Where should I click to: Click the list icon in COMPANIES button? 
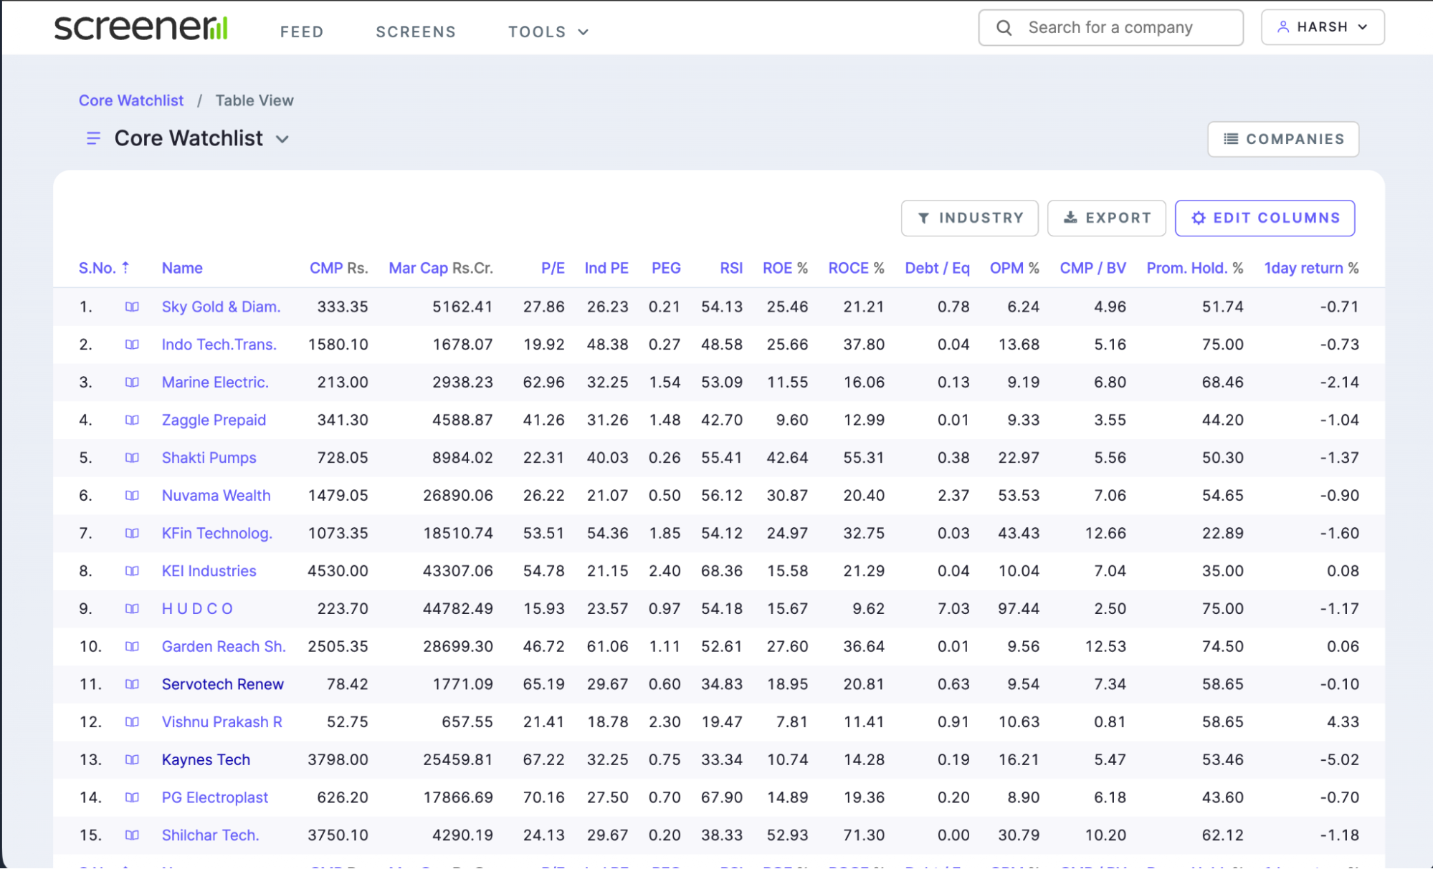pos(1230,139)
